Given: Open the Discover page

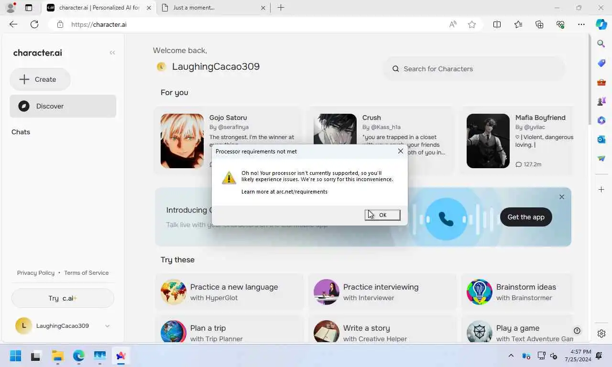Looking at the screenshot, I should point(63,106).
